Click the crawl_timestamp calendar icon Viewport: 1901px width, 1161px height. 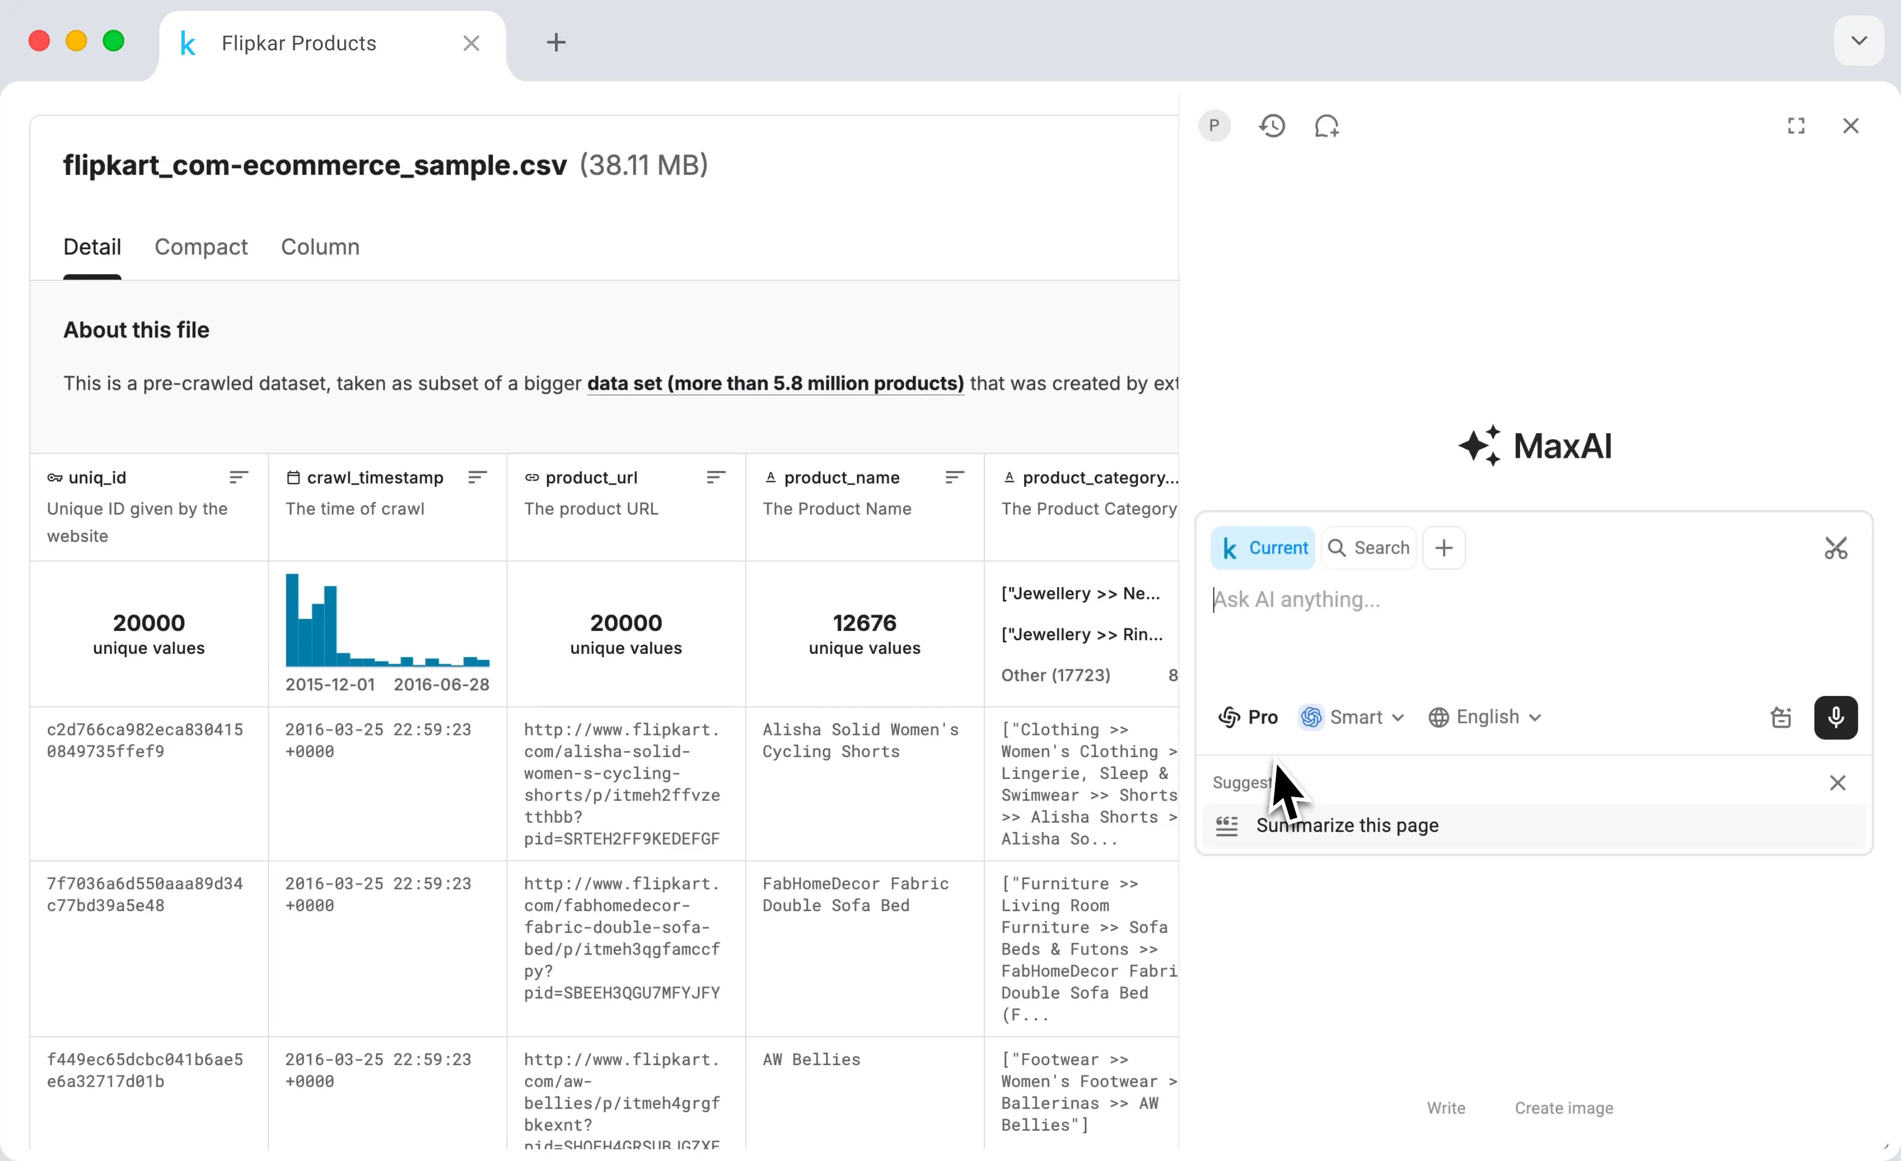click(293, 477)
